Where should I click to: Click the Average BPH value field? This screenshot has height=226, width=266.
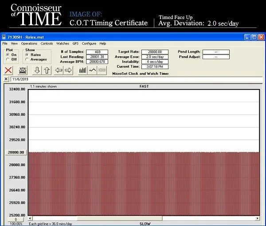pyautogui.click(x=97, y=62)
